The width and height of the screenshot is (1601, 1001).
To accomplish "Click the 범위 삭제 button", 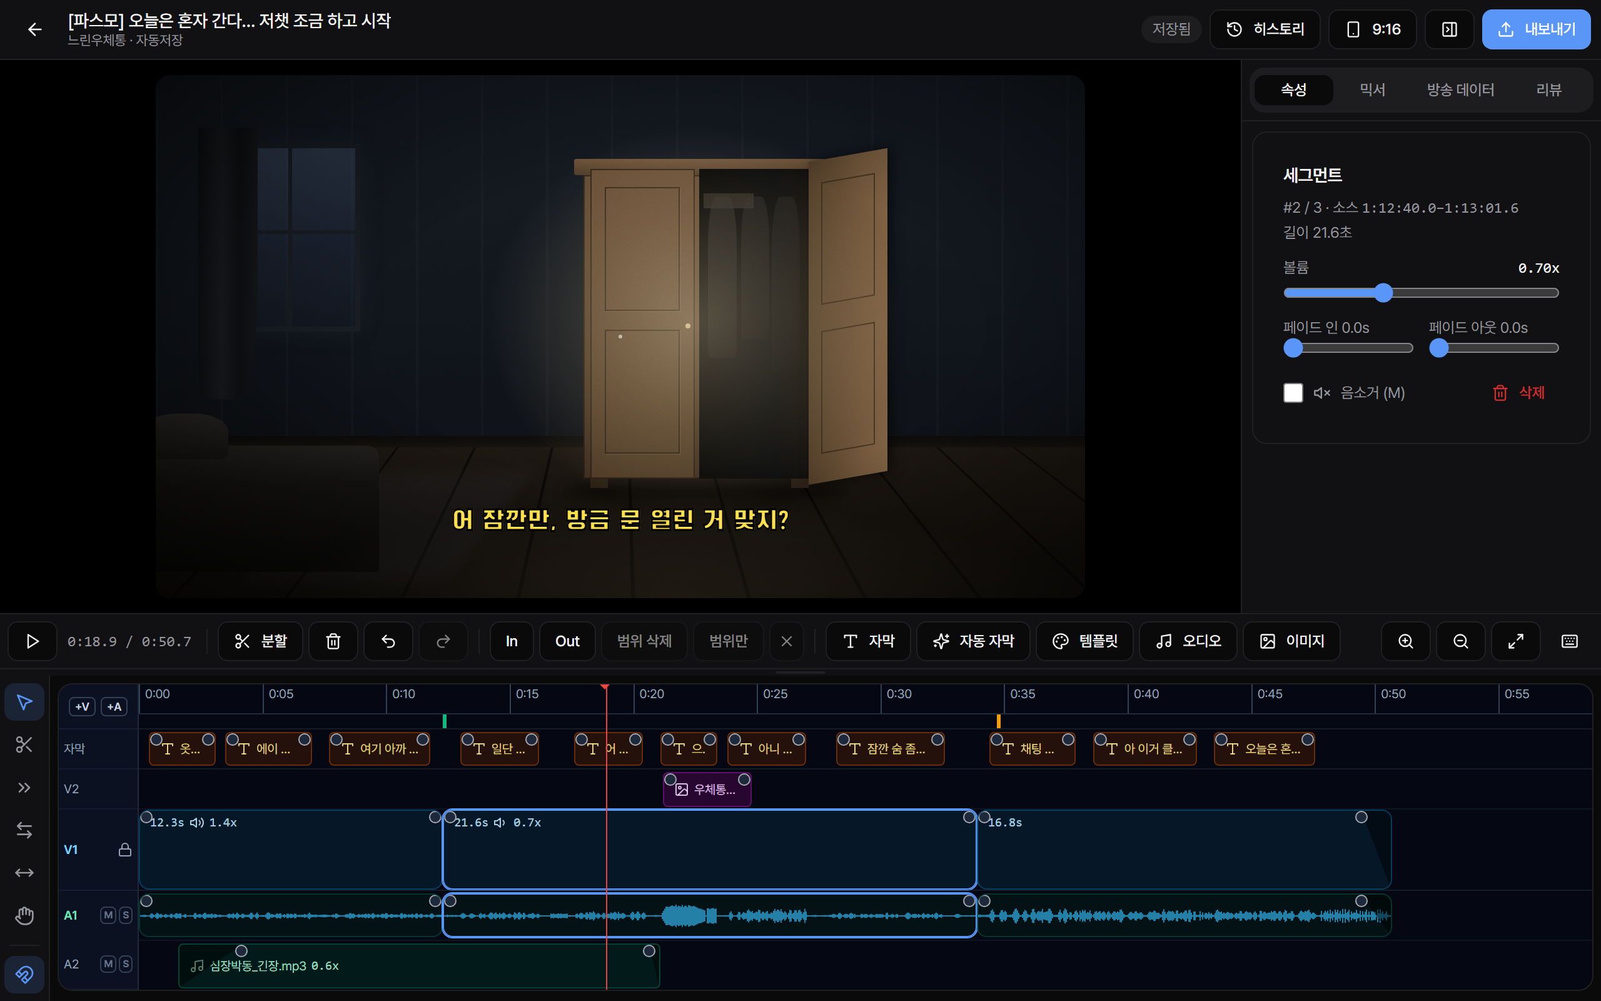I will 644,641.
